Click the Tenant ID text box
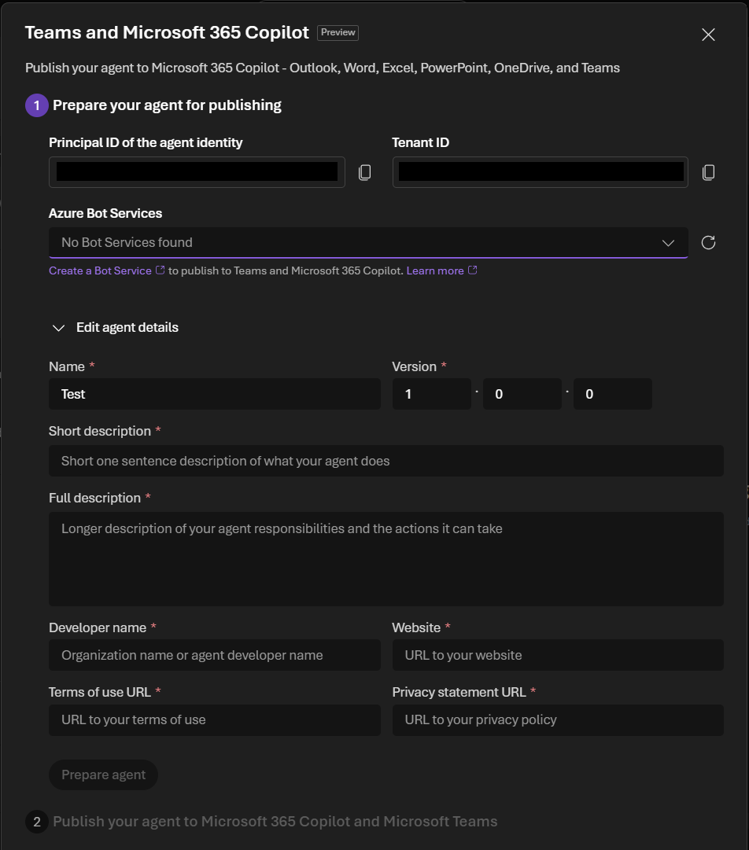The image size is (749, 850). (541, 172)
